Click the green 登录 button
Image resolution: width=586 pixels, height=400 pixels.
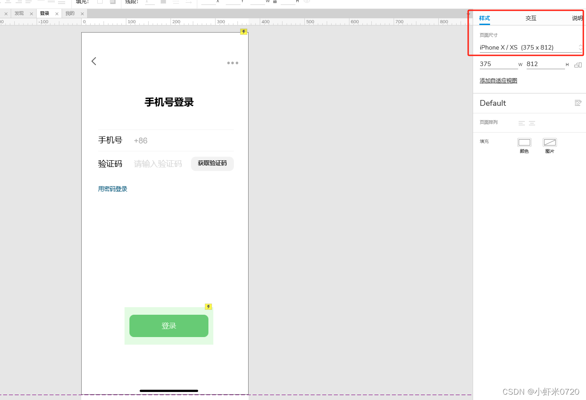coord(169,326)
